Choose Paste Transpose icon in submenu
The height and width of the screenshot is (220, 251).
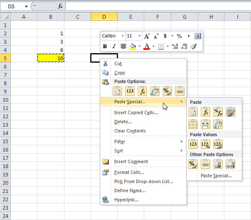pyautogui.click(x=218, y=124)
